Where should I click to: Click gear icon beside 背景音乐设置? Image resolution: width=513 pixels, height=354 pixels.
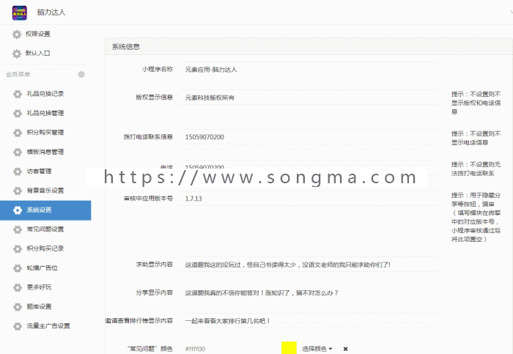click(18, 191)
